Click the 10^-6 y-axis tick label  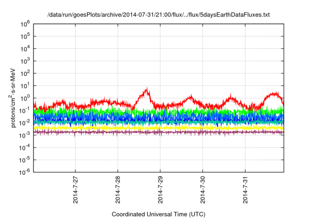(x=25, y=173)
